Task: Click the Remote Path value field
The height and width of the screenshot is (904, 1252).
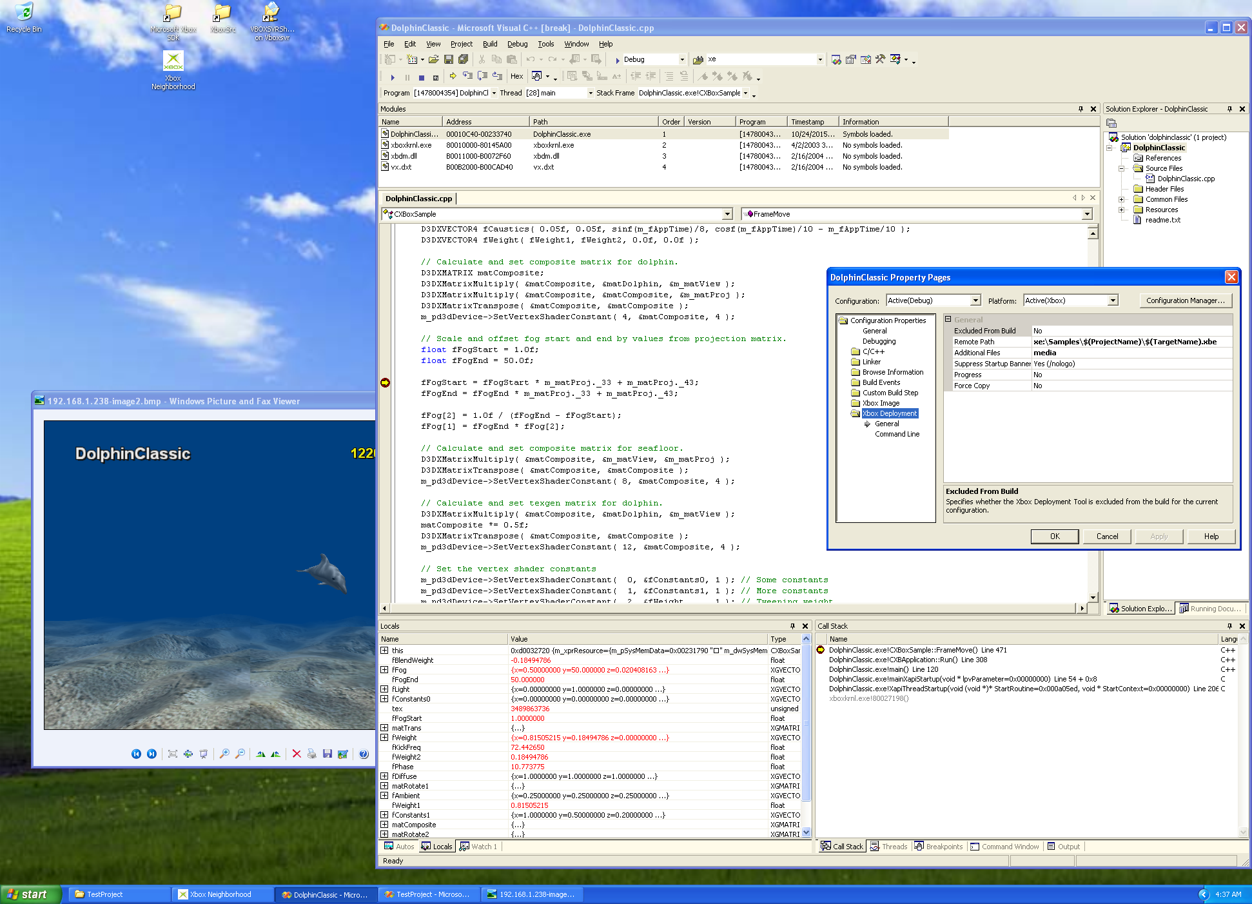Action: [1131, 342]
